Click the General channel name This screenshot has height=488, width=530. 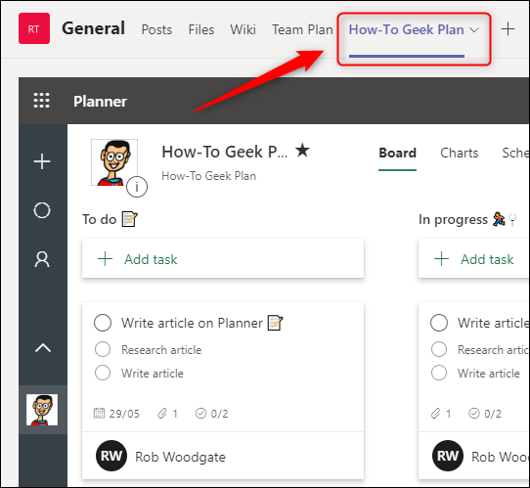click(x=93, y=28)
